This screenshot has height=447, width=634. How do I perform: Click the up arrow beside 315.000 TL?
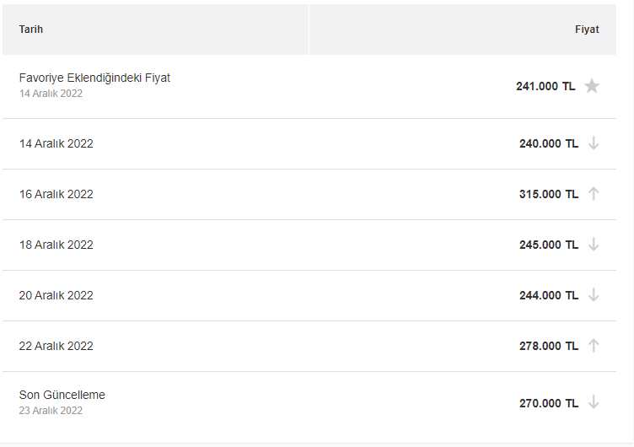[594, 194]
